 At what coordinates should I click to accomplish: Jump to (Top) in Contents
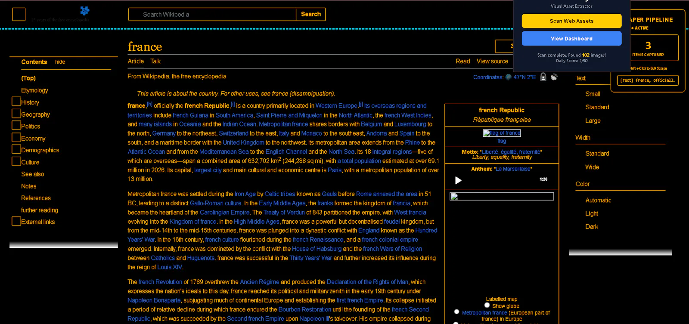click(x=28, y=78)
